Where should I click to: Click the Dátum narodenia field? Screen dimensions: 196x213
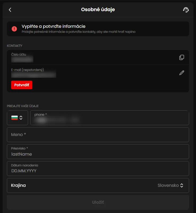point(98,169)
